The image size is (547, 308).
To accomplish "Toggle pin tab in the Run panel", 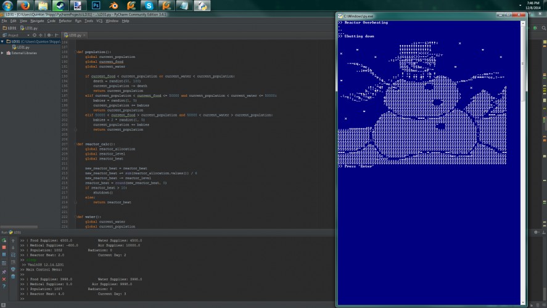I will [x=4, y=272].
